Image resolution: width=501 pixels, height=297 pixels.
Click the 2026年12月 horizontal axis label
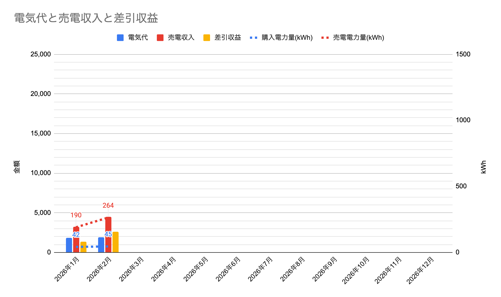point(420,270)
